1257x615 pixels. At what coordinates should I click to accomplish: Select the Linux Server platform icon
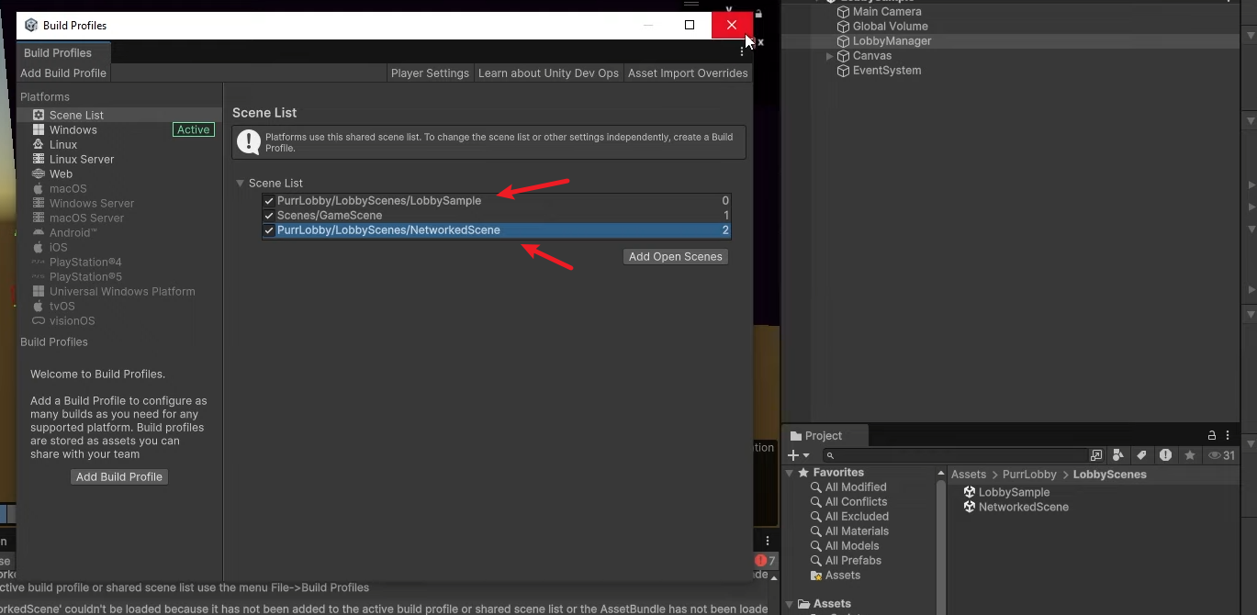click(x=39, y=159)
